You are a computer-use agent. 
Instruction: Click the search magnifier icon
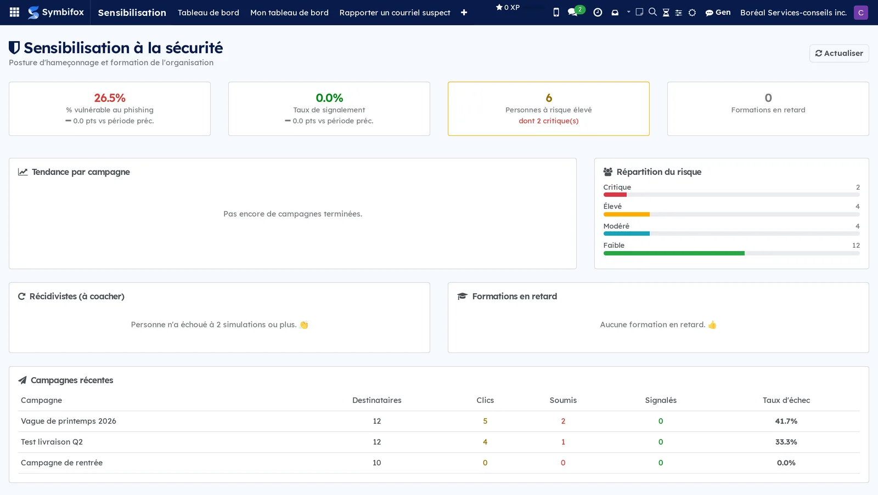[652, 12]
